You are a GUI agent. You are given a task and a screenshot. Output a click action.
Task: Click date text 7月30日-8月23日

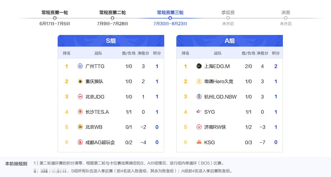click(x=170, y=24)
